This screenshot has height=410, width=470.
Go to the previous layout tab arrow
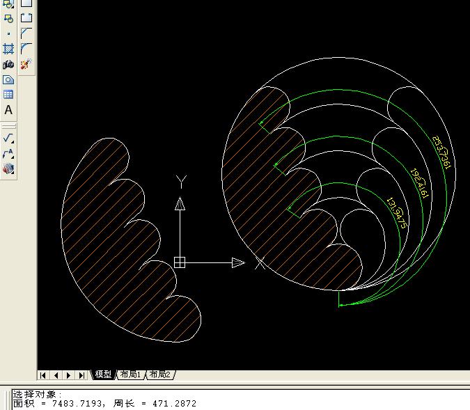point(56,375)
